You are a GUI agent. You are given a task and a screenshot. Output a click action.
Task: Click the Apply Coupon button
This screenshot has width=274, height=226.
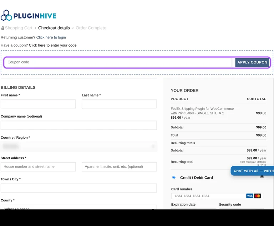252,62
